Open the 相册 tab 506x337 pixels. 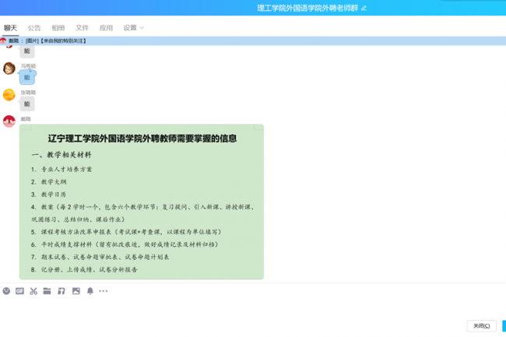tap(58, 28)
